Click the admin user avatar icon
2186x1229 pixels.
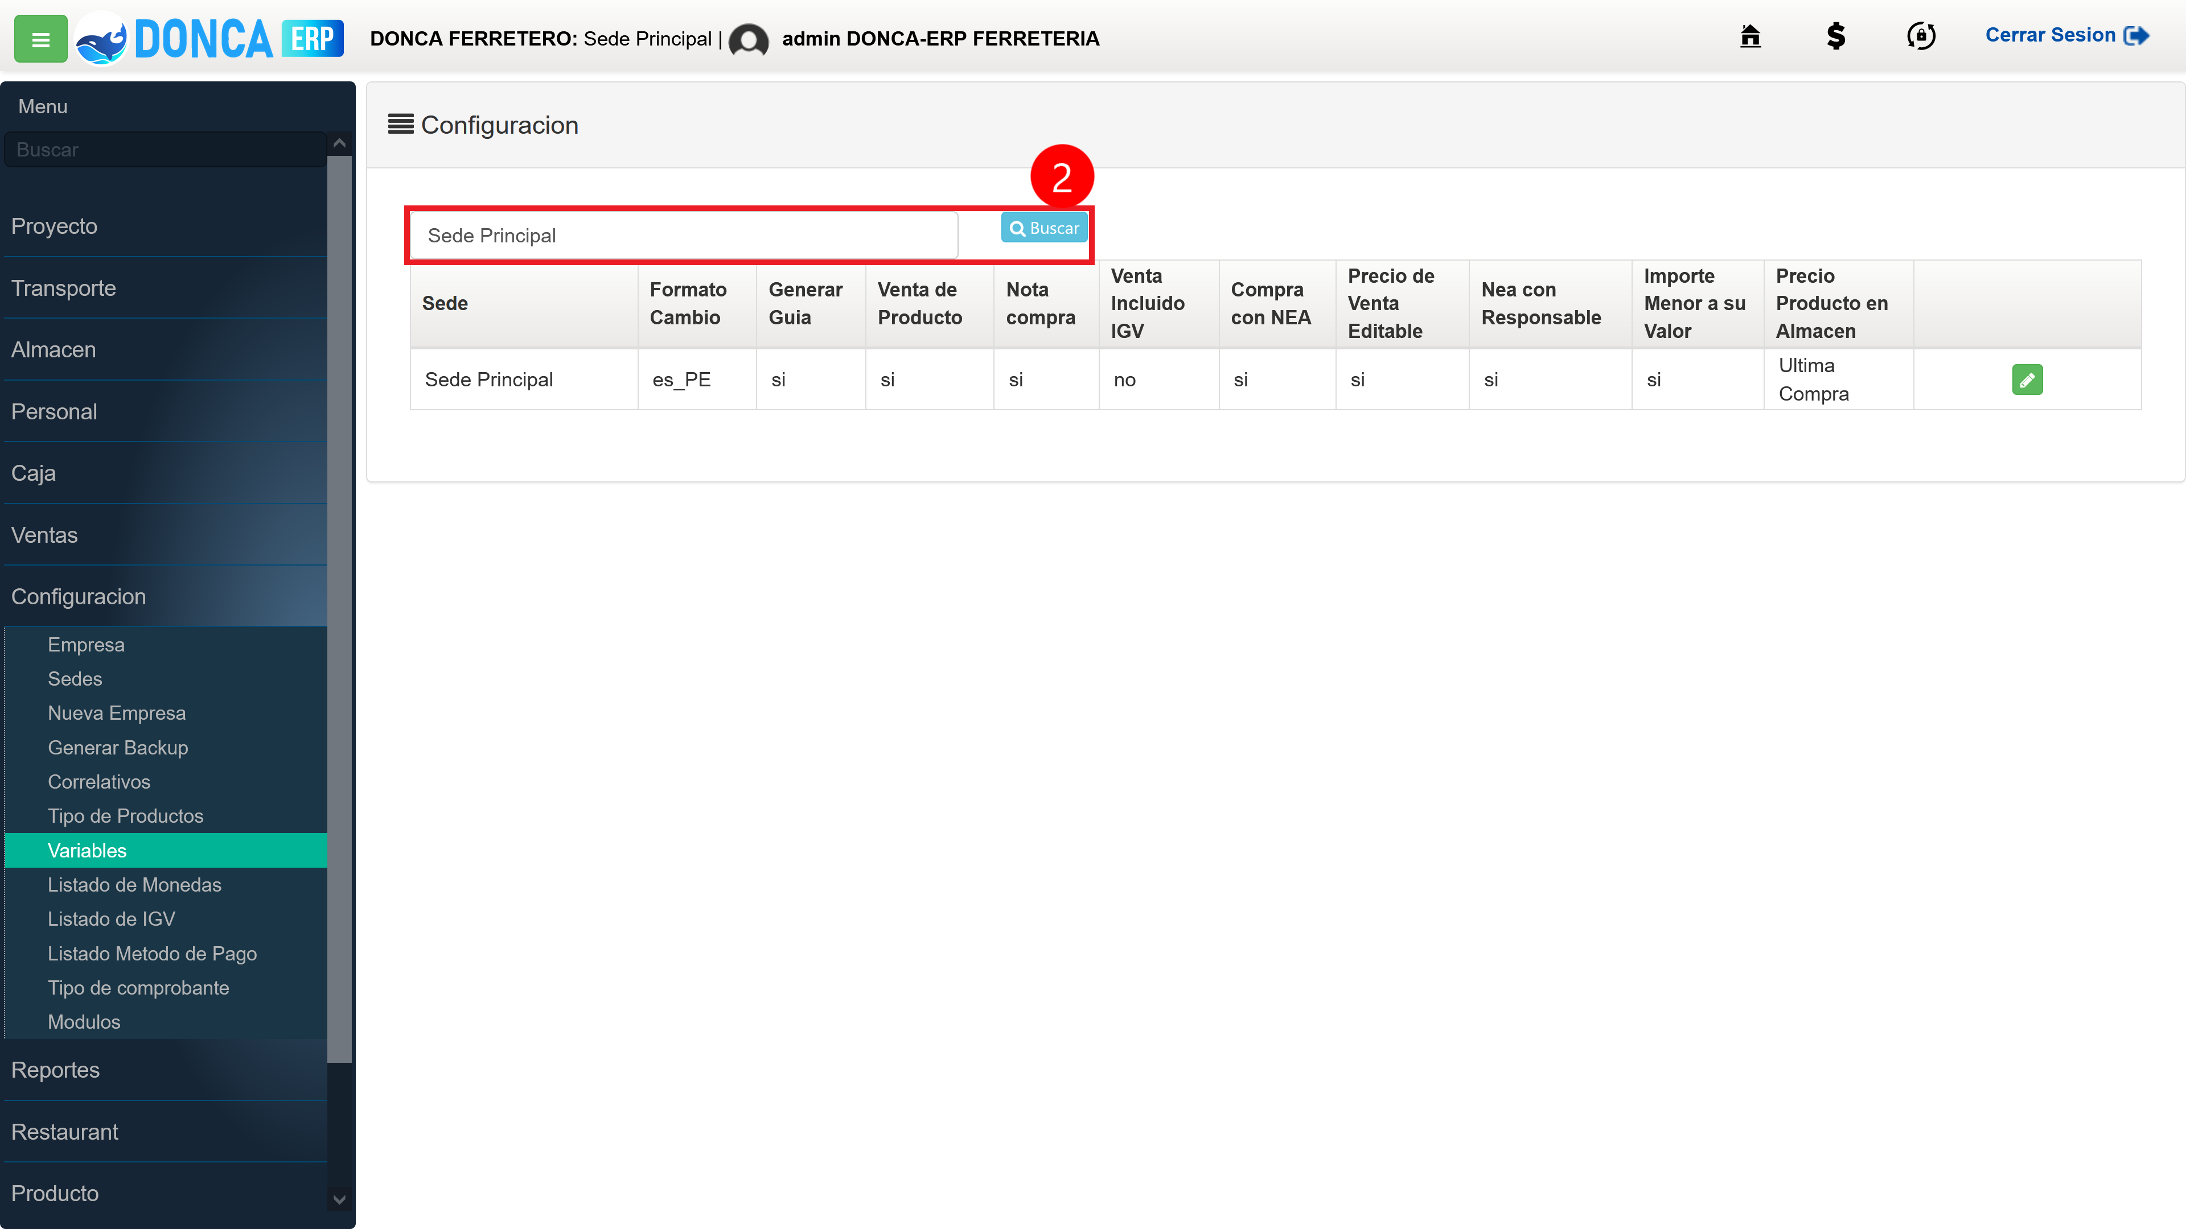749,40
